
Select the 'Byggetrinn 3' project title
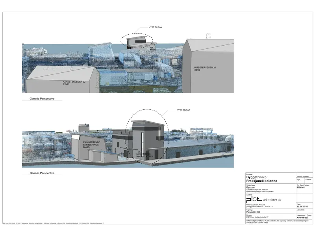[x=256, y=177]
